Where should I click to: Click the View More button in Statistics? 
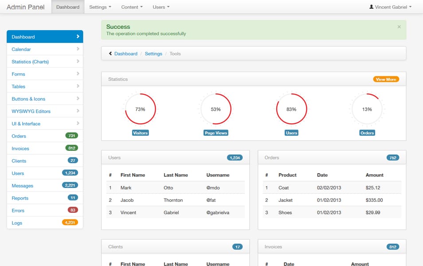(385, 79)
